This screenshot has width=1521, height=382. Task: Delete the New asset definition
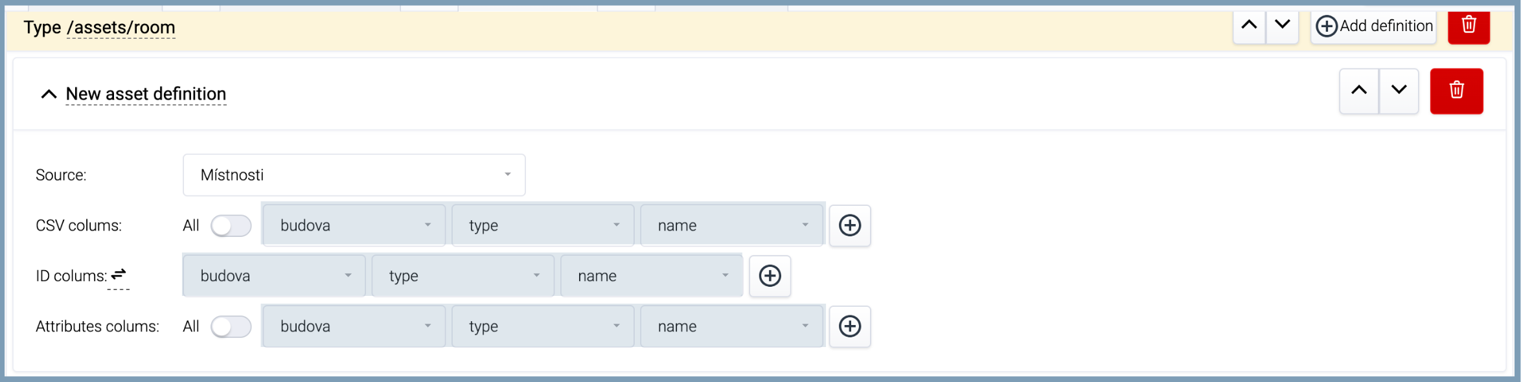click(1456, 91)
